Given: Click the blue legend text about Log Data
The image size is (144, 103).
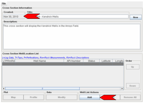Looking at the screenshot, I should click(46, 57).
